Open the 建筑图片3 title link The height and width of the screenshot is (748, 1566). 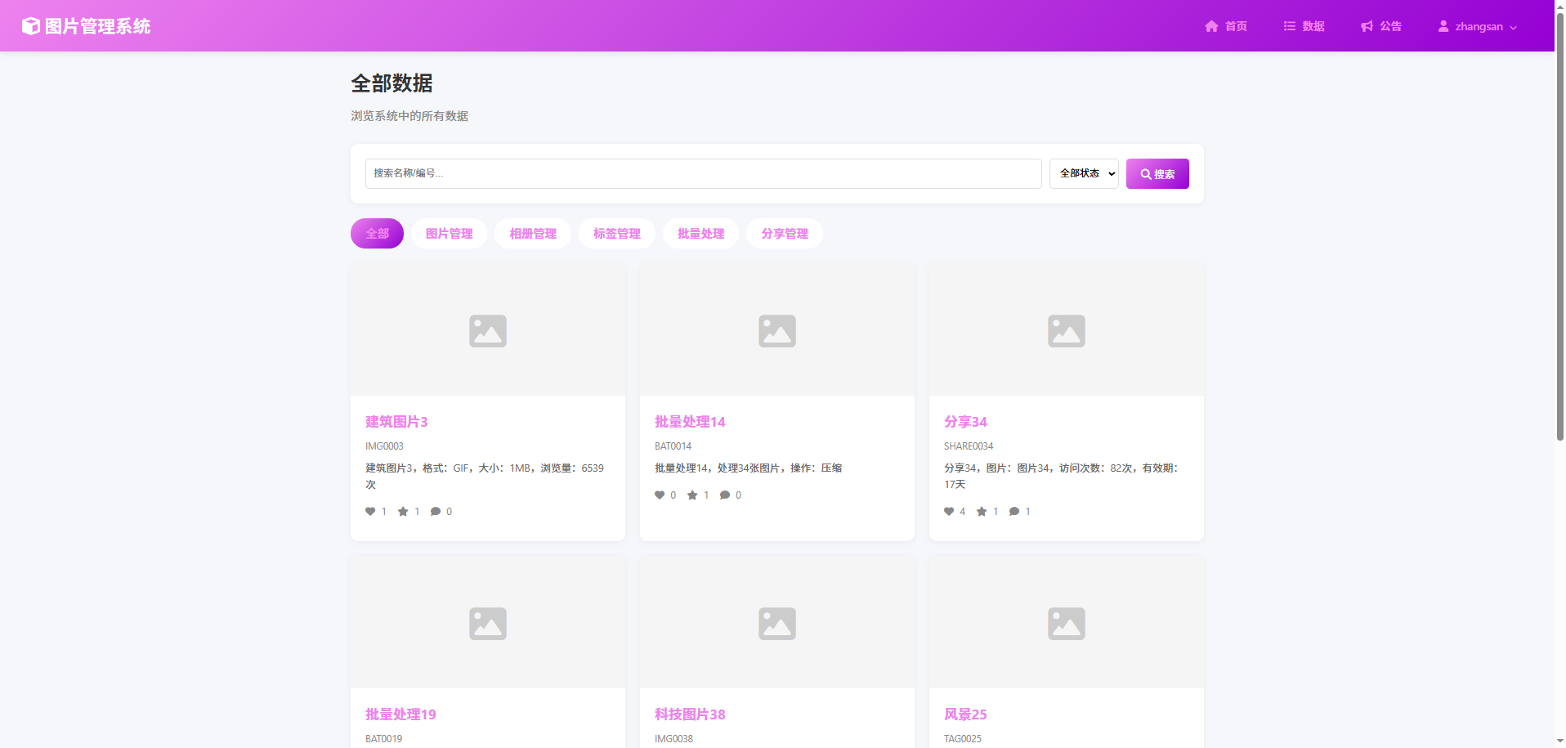pyautogui.click(x=396, y=422)
